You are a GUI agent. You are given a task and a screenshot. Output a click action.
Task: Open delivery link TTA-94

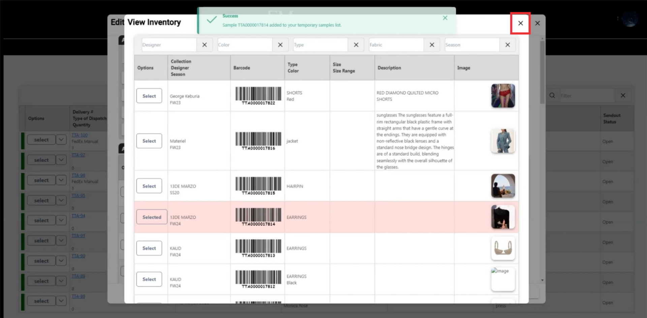coord(78,216)
